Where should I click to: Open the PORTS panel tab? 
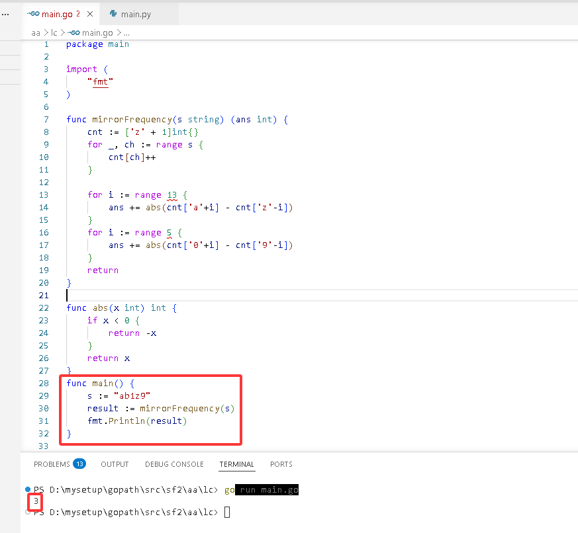pos(281,464)
